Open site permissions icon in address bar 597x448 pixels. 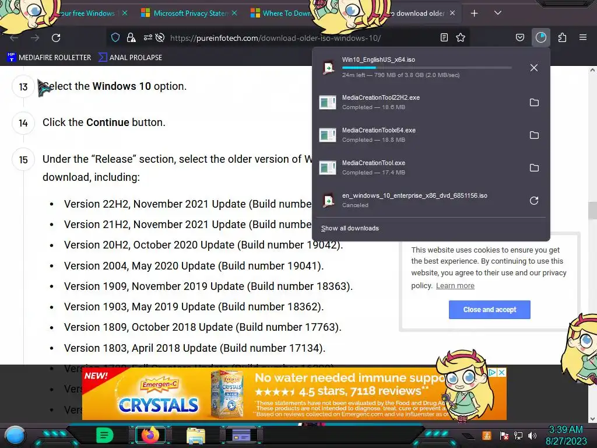(x=148, y=37)
